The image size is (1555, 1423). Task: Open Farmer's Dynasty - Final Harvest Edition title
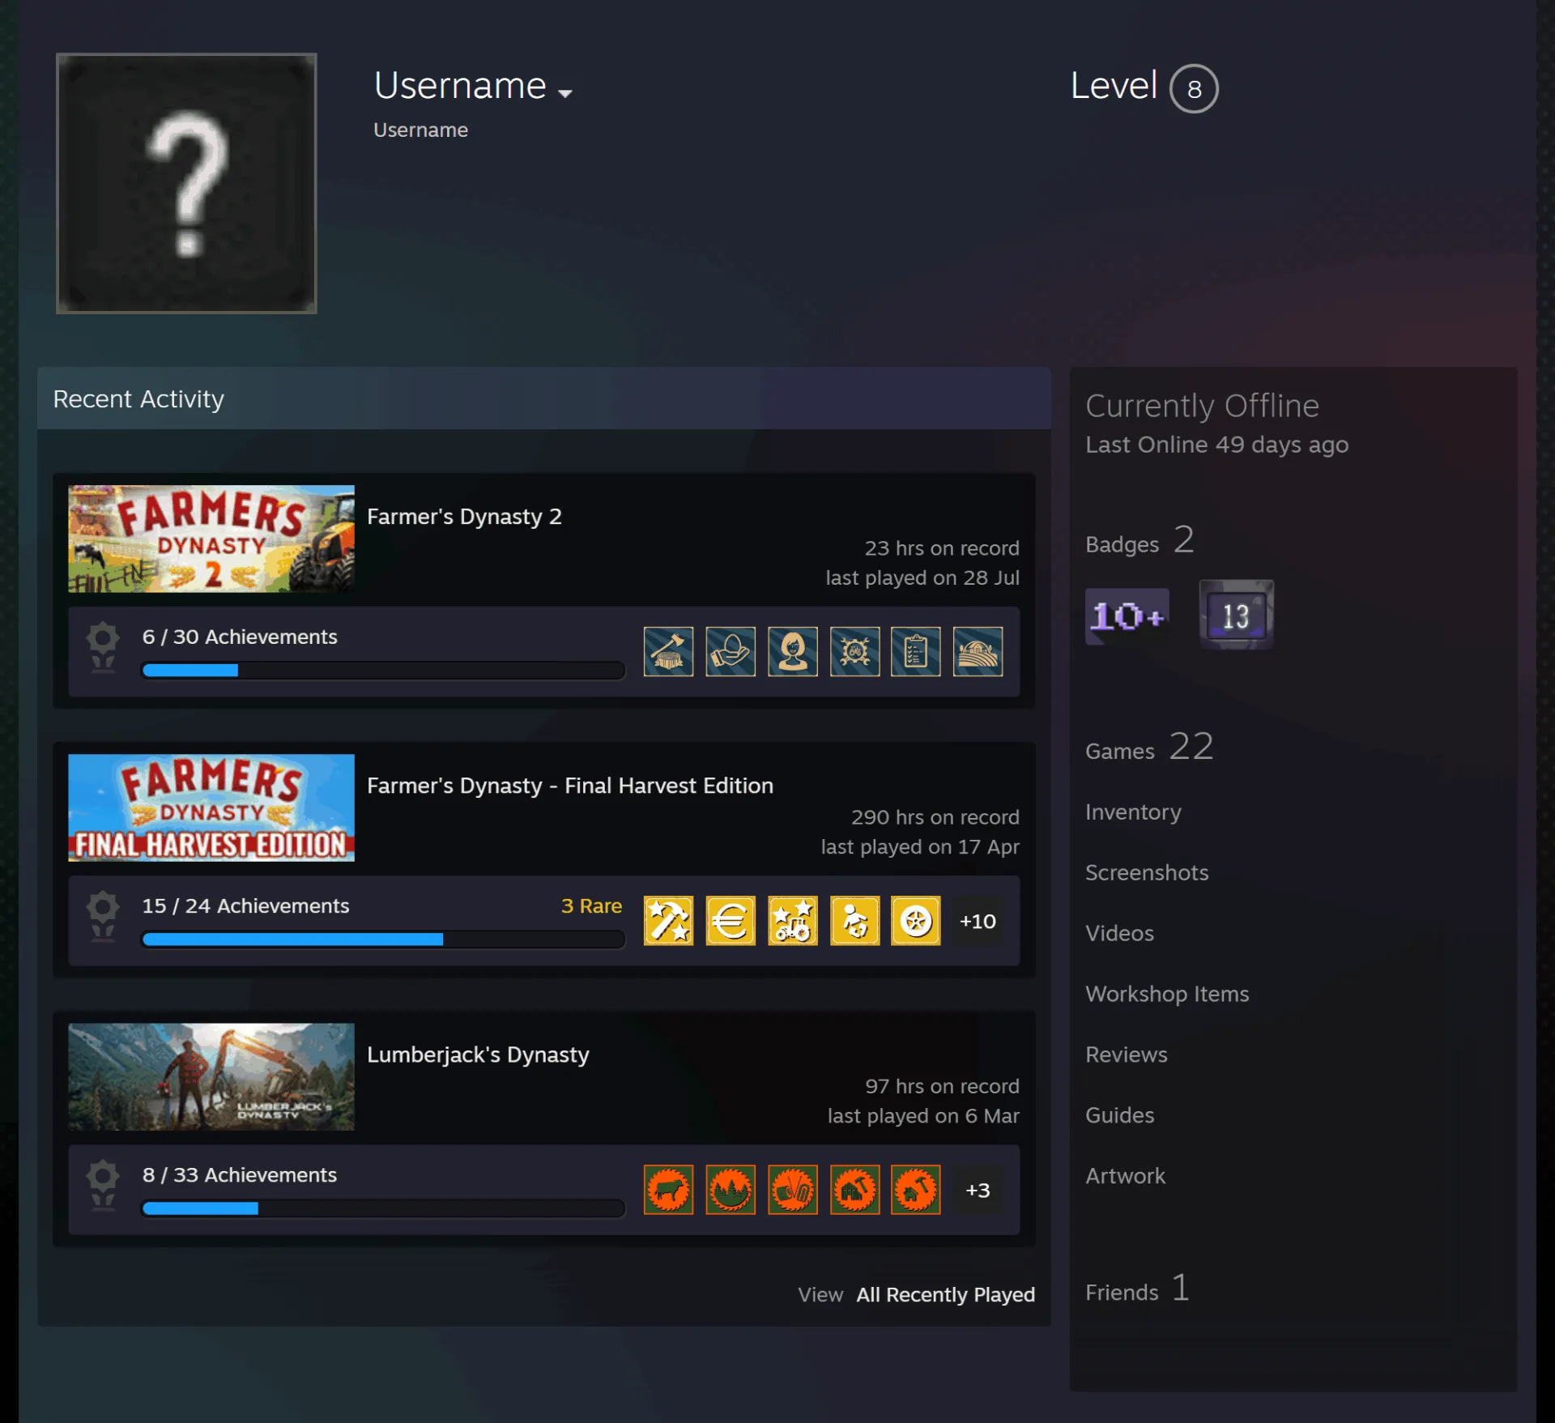coord(570,786)
